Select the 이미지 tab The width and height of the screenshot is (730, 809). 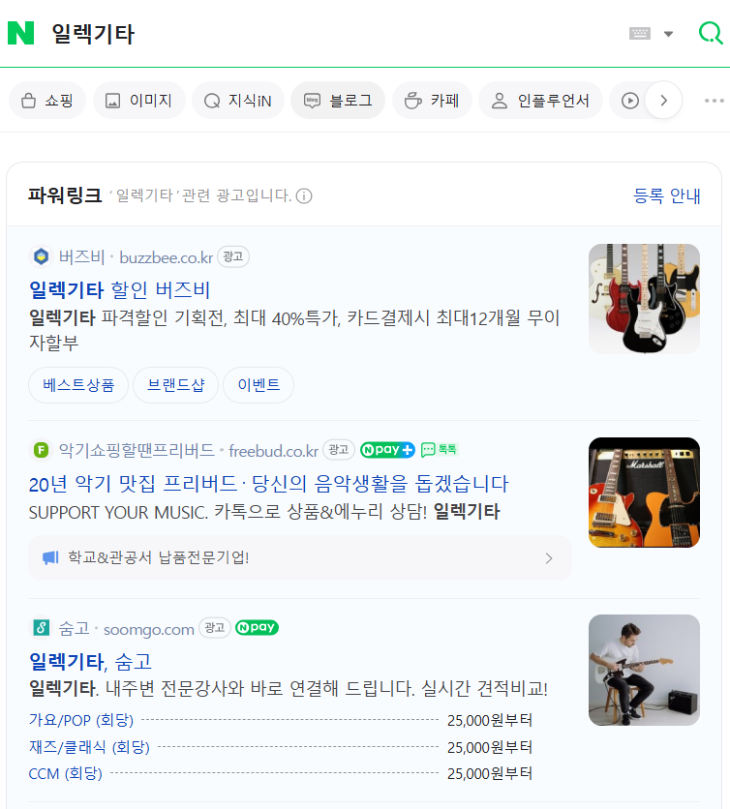pos(138,100)
